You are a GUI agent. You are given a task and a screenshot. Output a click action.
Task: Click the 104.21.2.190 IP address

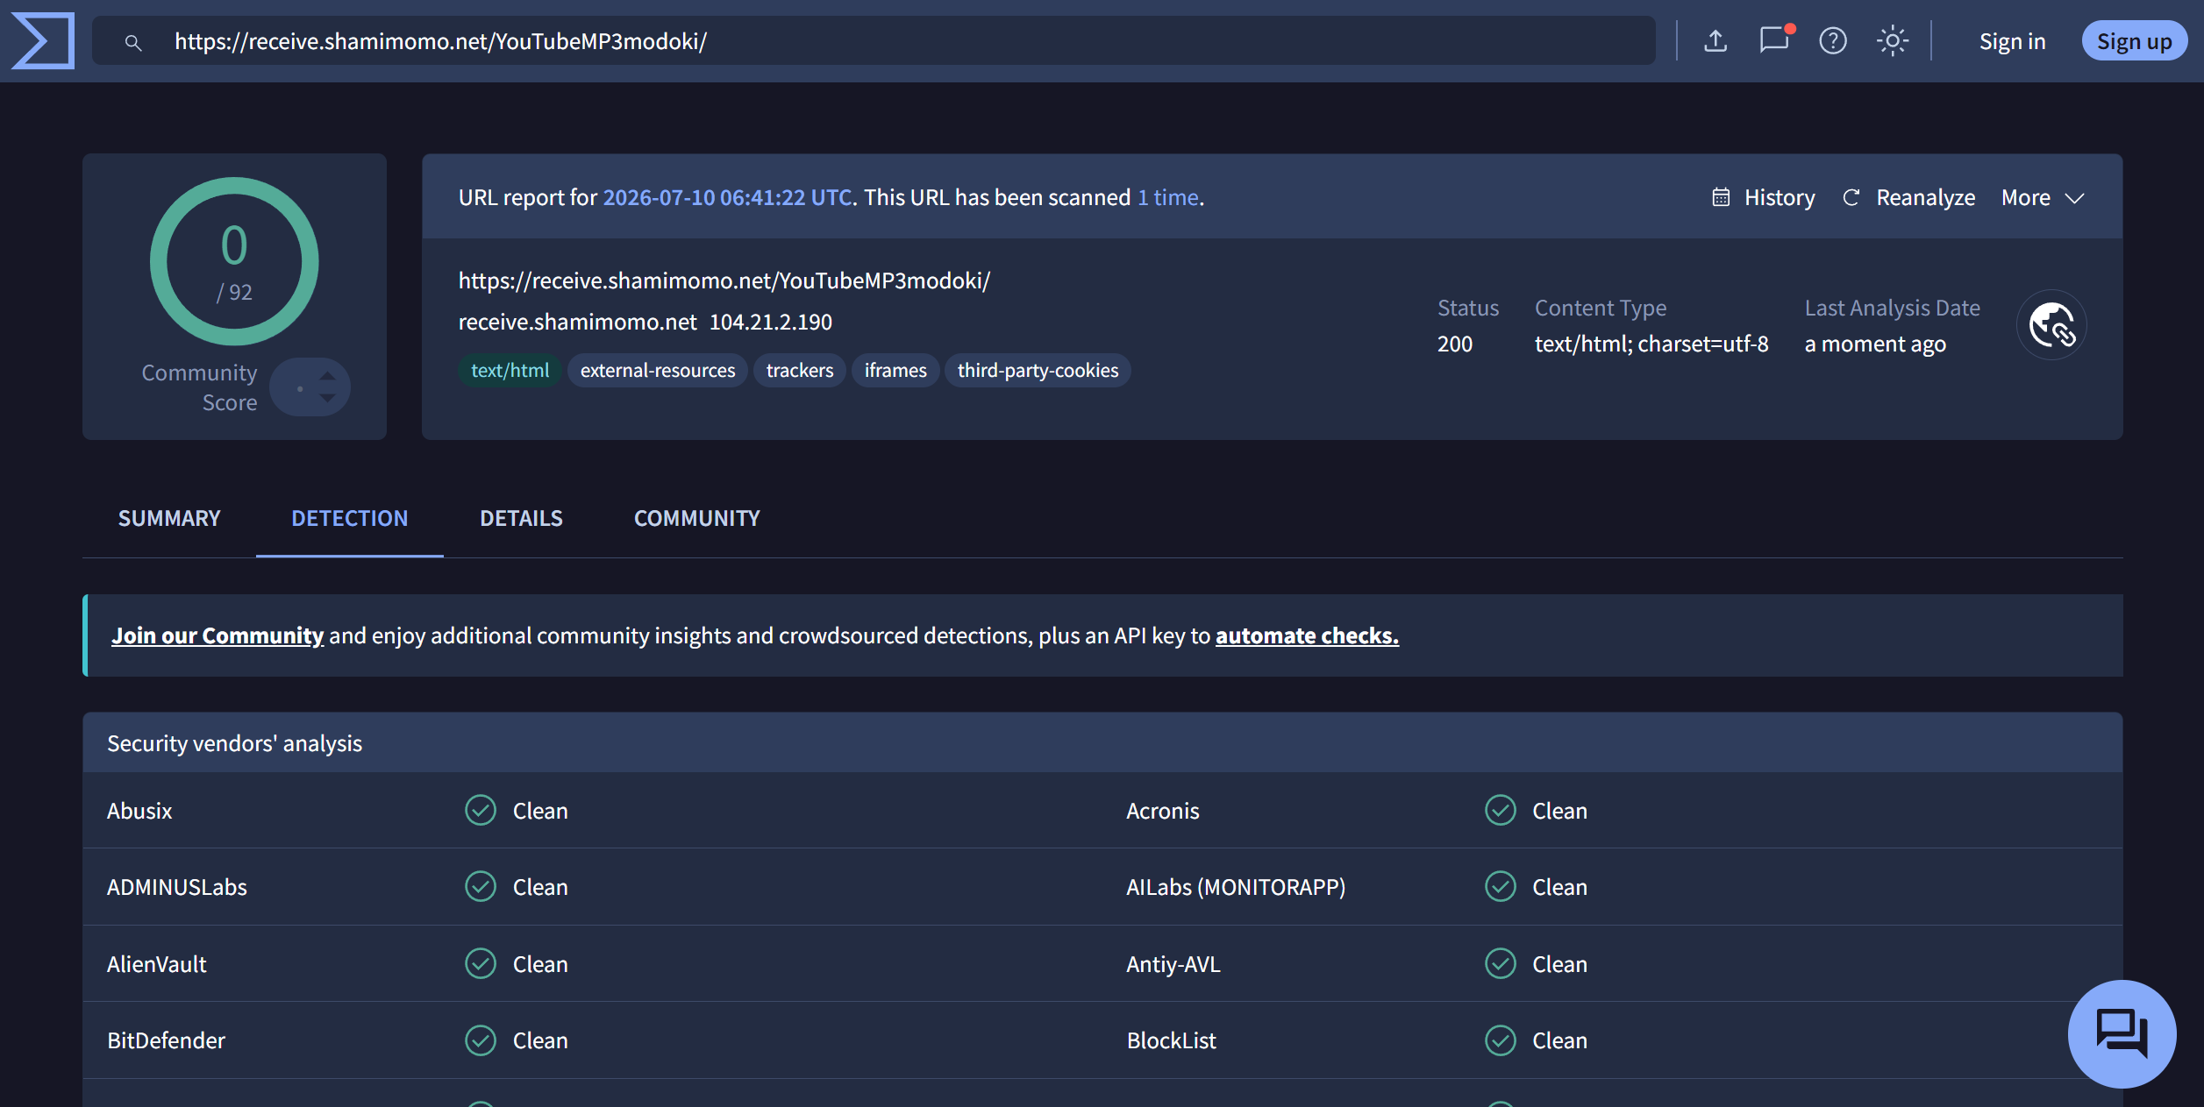click(771, 322)
